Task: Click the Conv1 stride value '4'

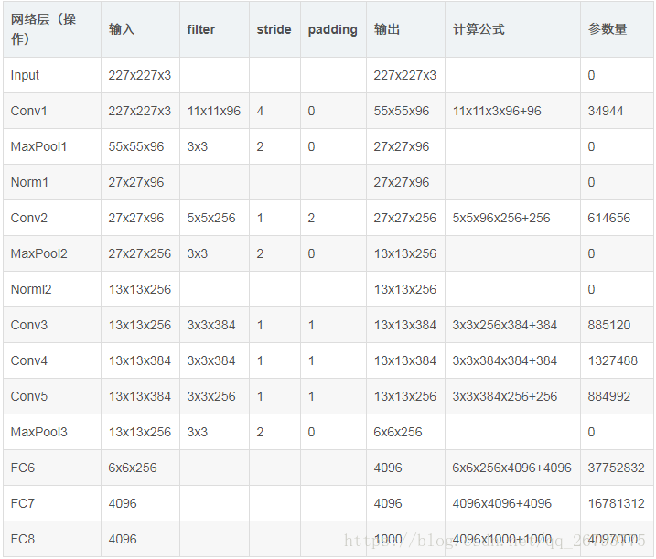Action: pyautogui.click(x=260, y=111)
